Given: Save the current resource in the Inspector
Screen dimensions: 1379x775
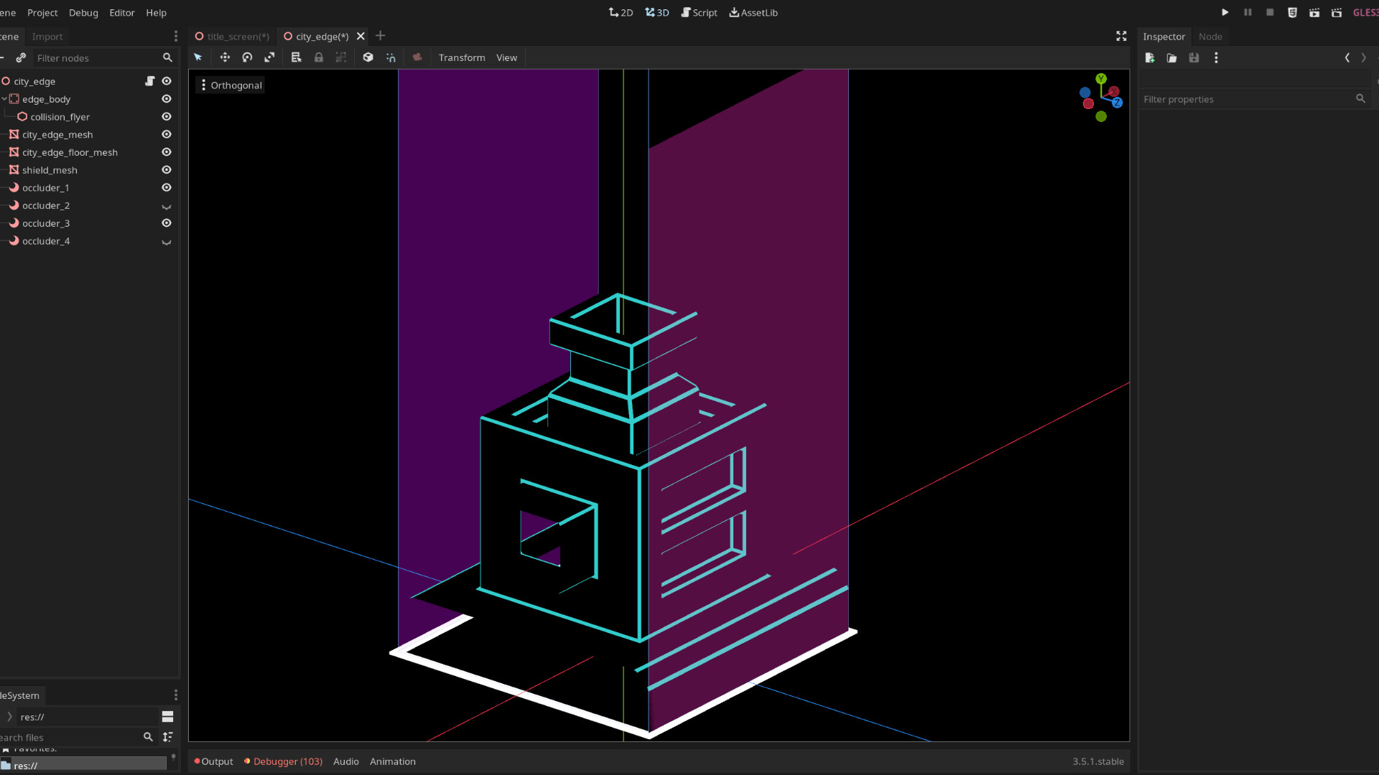Looking at the screenshot, I should 1194,58.
